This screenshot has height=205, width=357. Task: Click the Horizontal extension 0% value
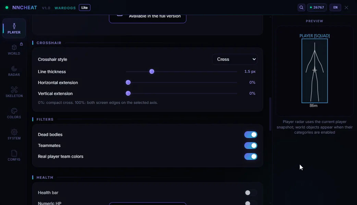click(252, 82)
